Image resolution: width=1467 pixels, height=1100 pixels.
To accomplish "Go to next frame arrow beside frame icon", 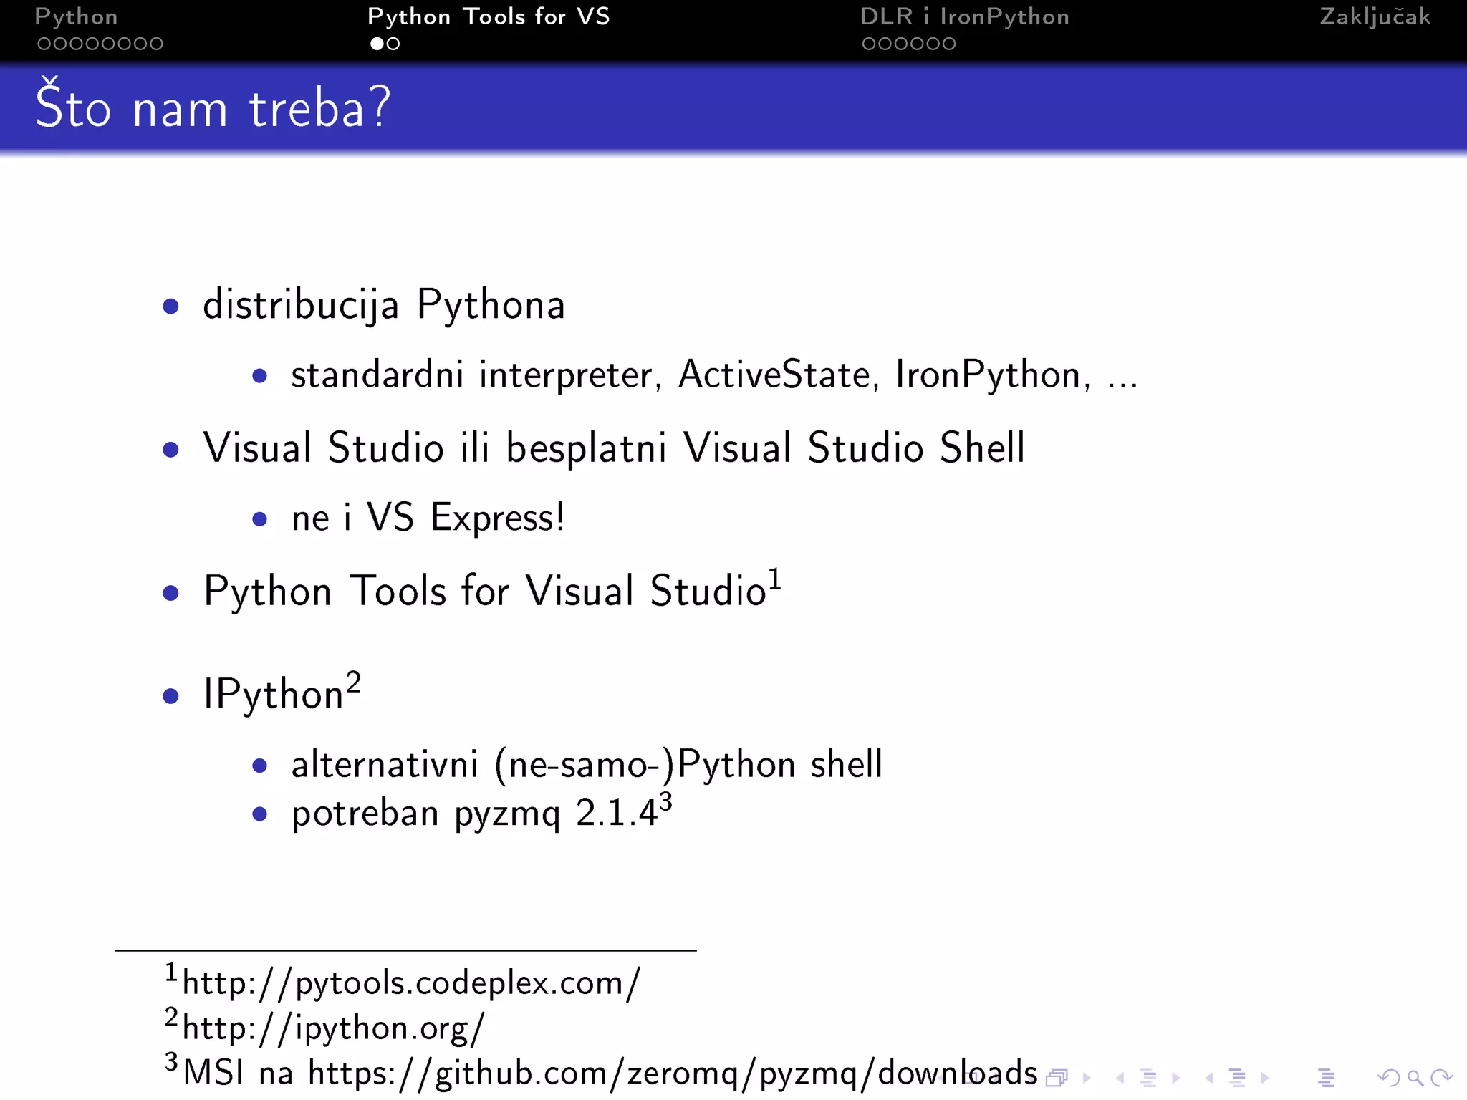I will click(1087, 1077).
